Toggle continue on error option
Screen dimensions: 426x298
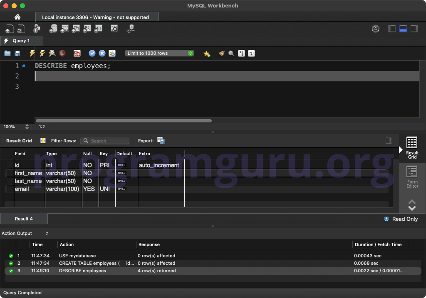coord(77,53)
